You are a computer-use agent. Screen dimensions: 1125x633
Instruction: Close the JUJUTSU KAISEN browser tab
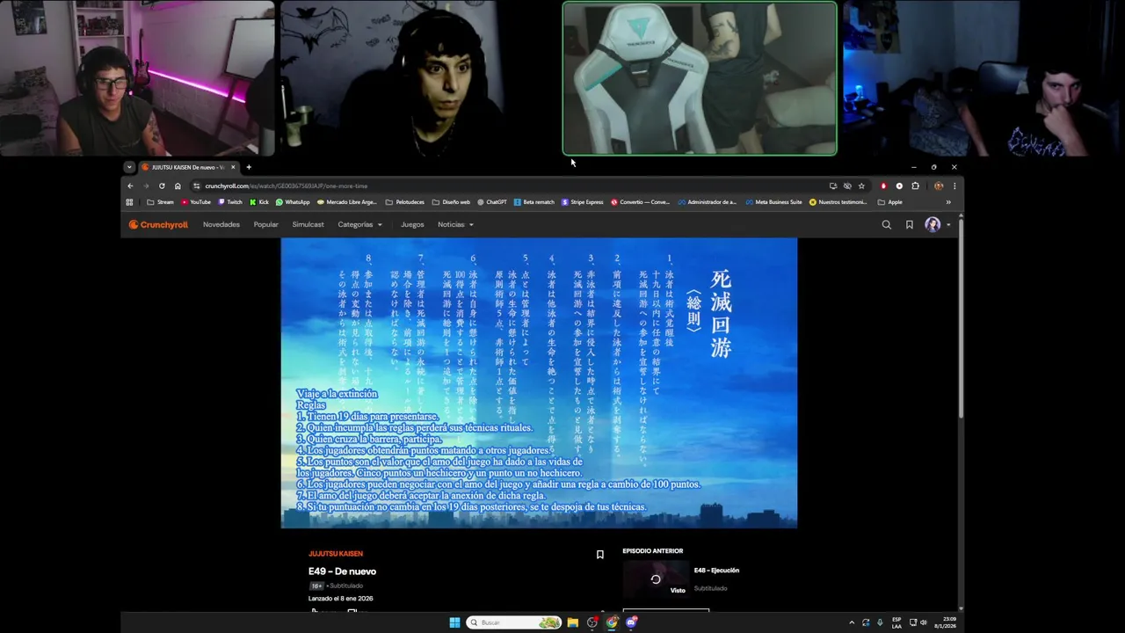pyautogui.click(x=233, y=167)
